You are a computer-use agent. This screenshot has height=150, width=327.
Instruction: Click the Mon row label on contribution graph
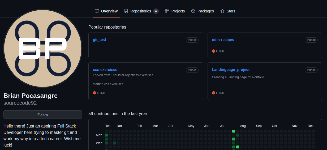(x=99, y=135)
